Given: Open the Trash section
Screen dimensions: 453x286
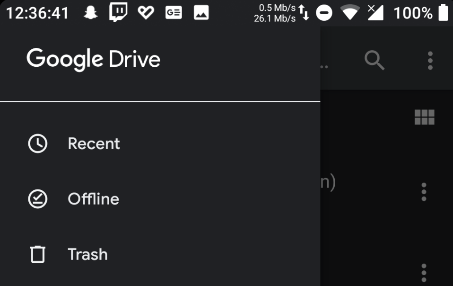Looking at the screenshot, I should [x=160, y=254].
